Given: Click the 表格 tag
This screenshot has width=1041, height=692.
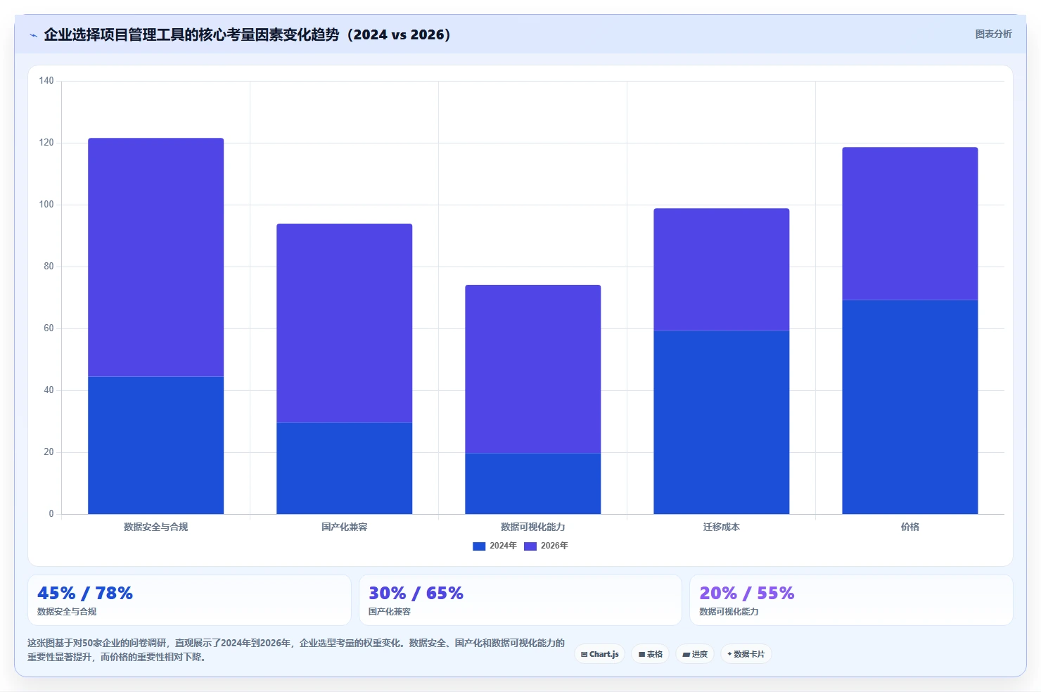Looking at the screenshot, I should [651, 654].
